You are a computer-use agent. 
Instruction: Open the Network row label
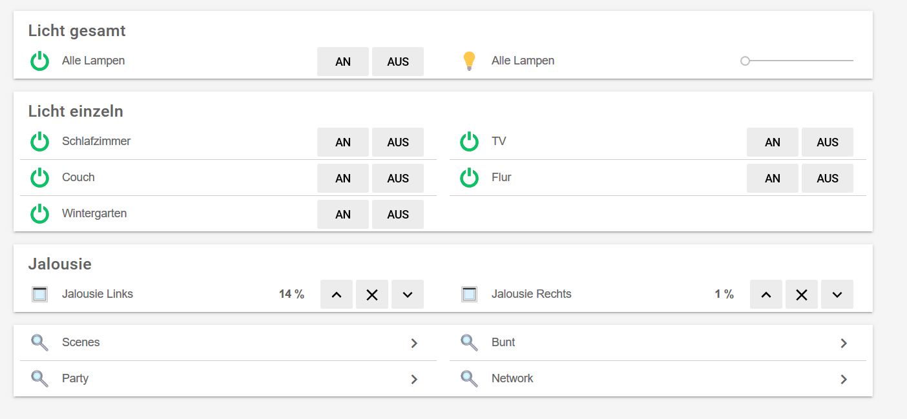512,378
